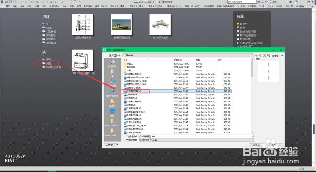Image resolution: width=316 pixels, height=172 pixels.
Task: Click the Print icon in quick access toolbar
Action: tap(32, 2)
